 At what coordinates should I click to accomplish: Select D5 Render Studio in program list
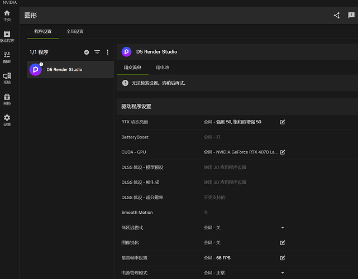click(70, 70)
